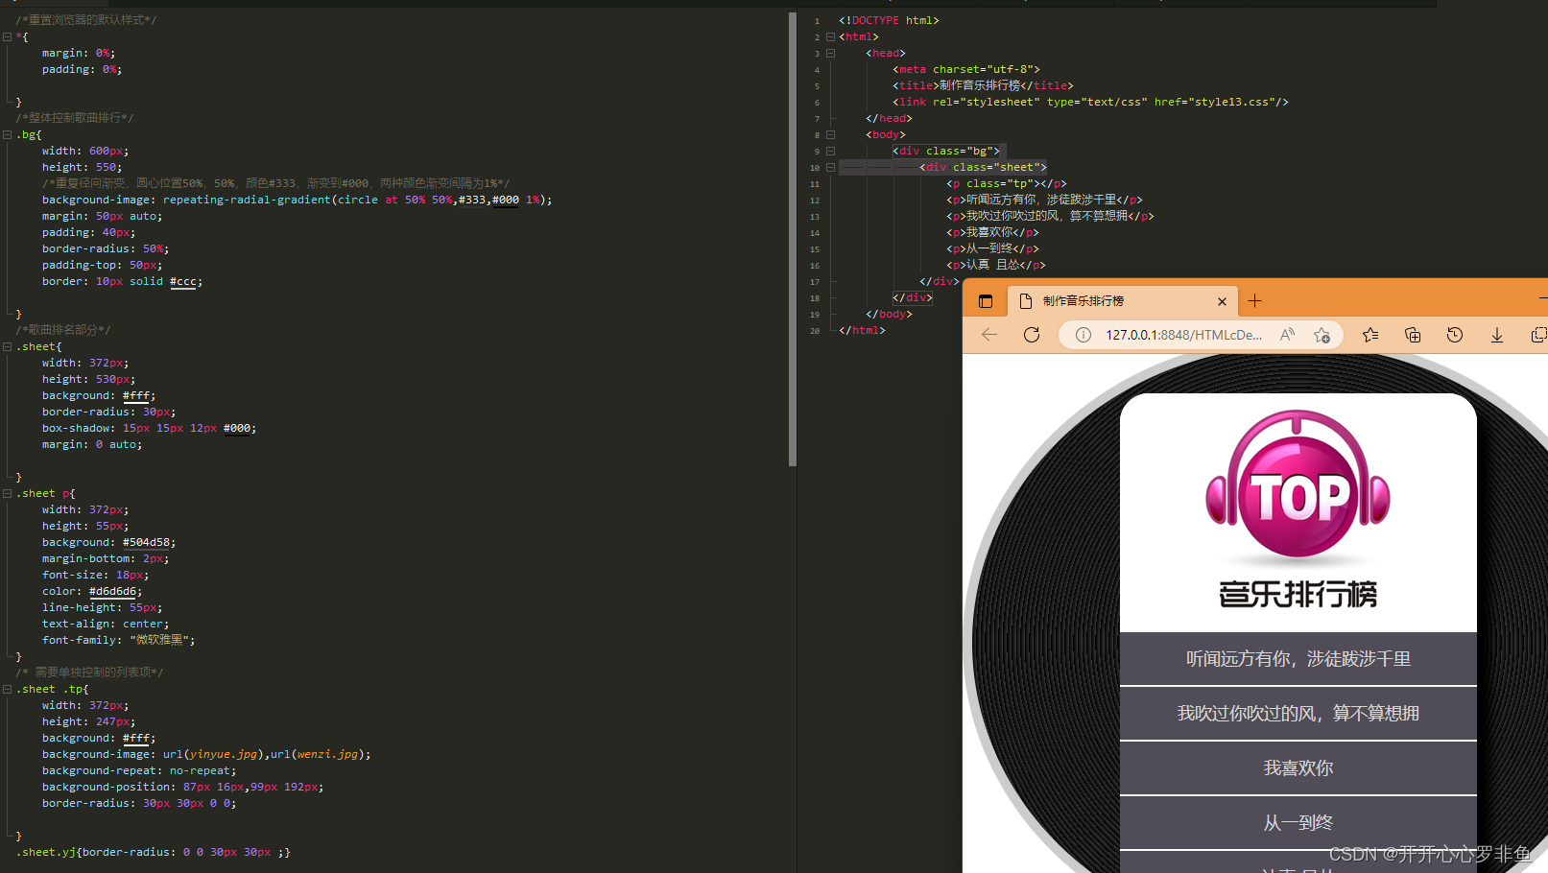Collapse the * selector CSS block
The height and width of the screenshot is (873, 1548).
pos(8,37)
